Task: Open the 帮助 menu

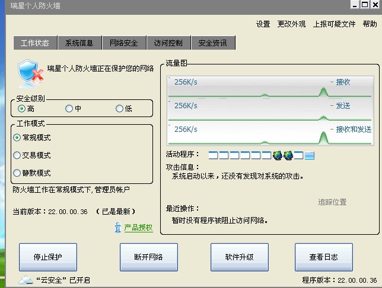Action: pyautogui.click(x=370, y=24)
